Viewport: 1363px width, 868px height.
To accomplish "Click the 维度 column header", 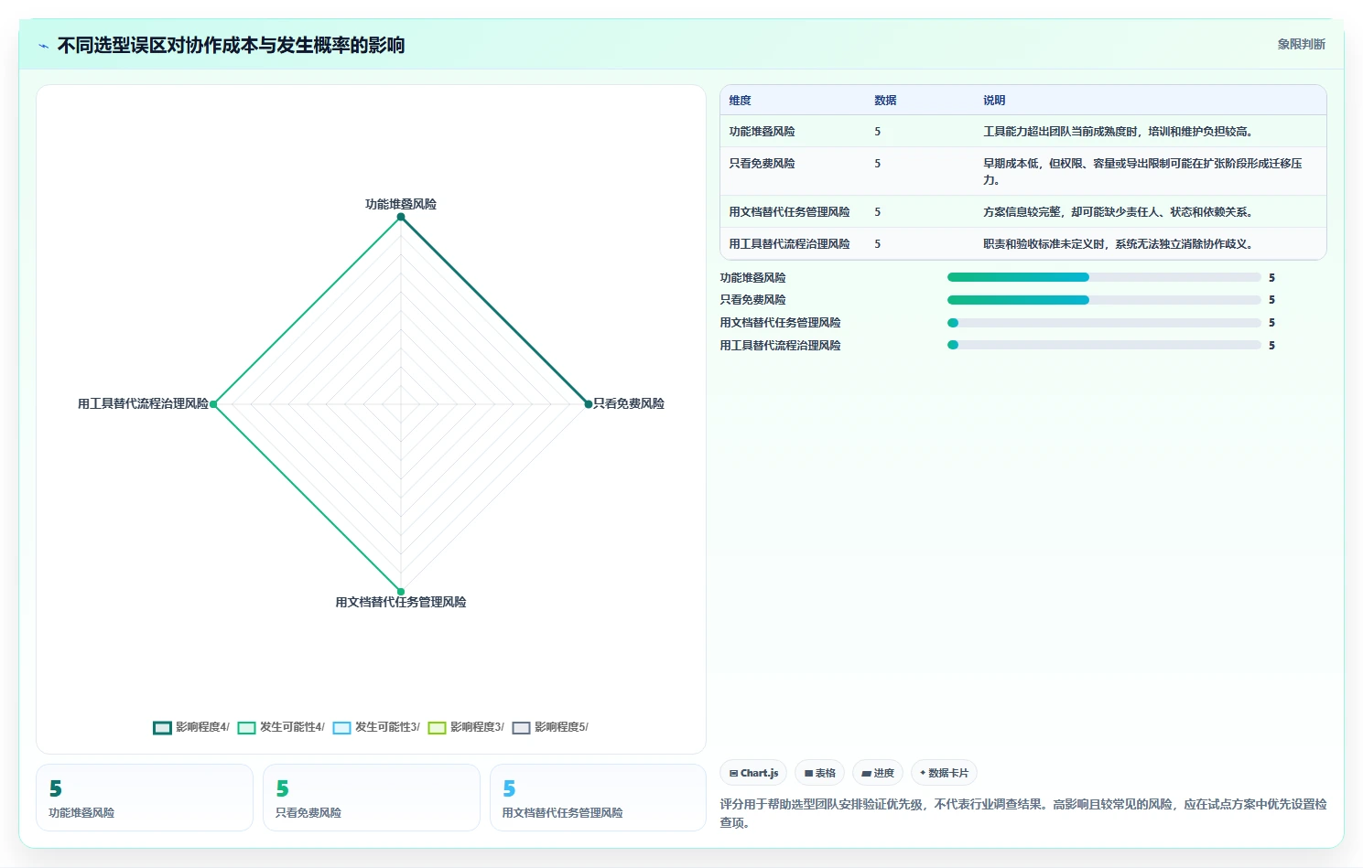I will 740,101.
